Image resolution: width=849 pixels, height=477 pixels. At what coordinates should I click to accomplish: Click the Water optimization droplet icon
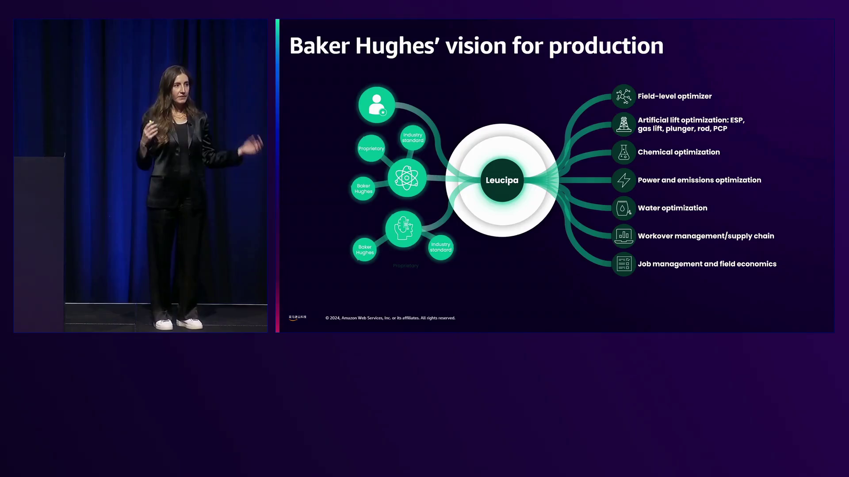point(623,208)
